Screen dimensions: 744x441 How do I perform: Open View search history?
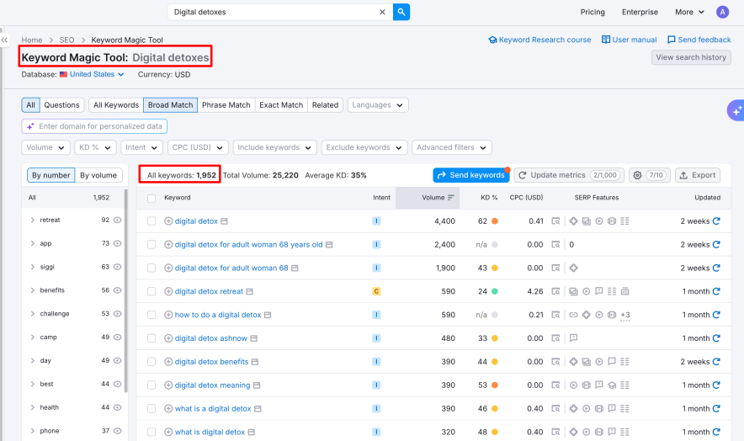coord(691,57)
